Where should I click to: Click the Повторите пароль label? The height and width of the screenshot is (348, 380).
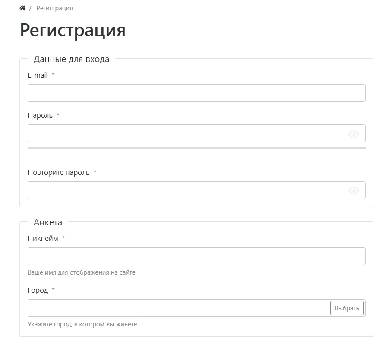(x=59, y=172)
